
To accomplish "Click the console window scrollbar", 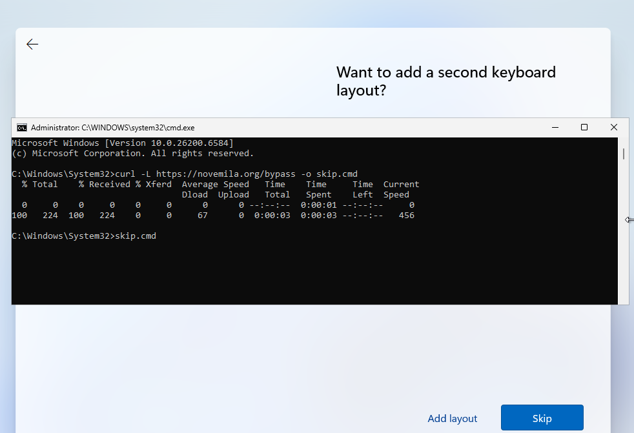I will click(x=624, y=154).
